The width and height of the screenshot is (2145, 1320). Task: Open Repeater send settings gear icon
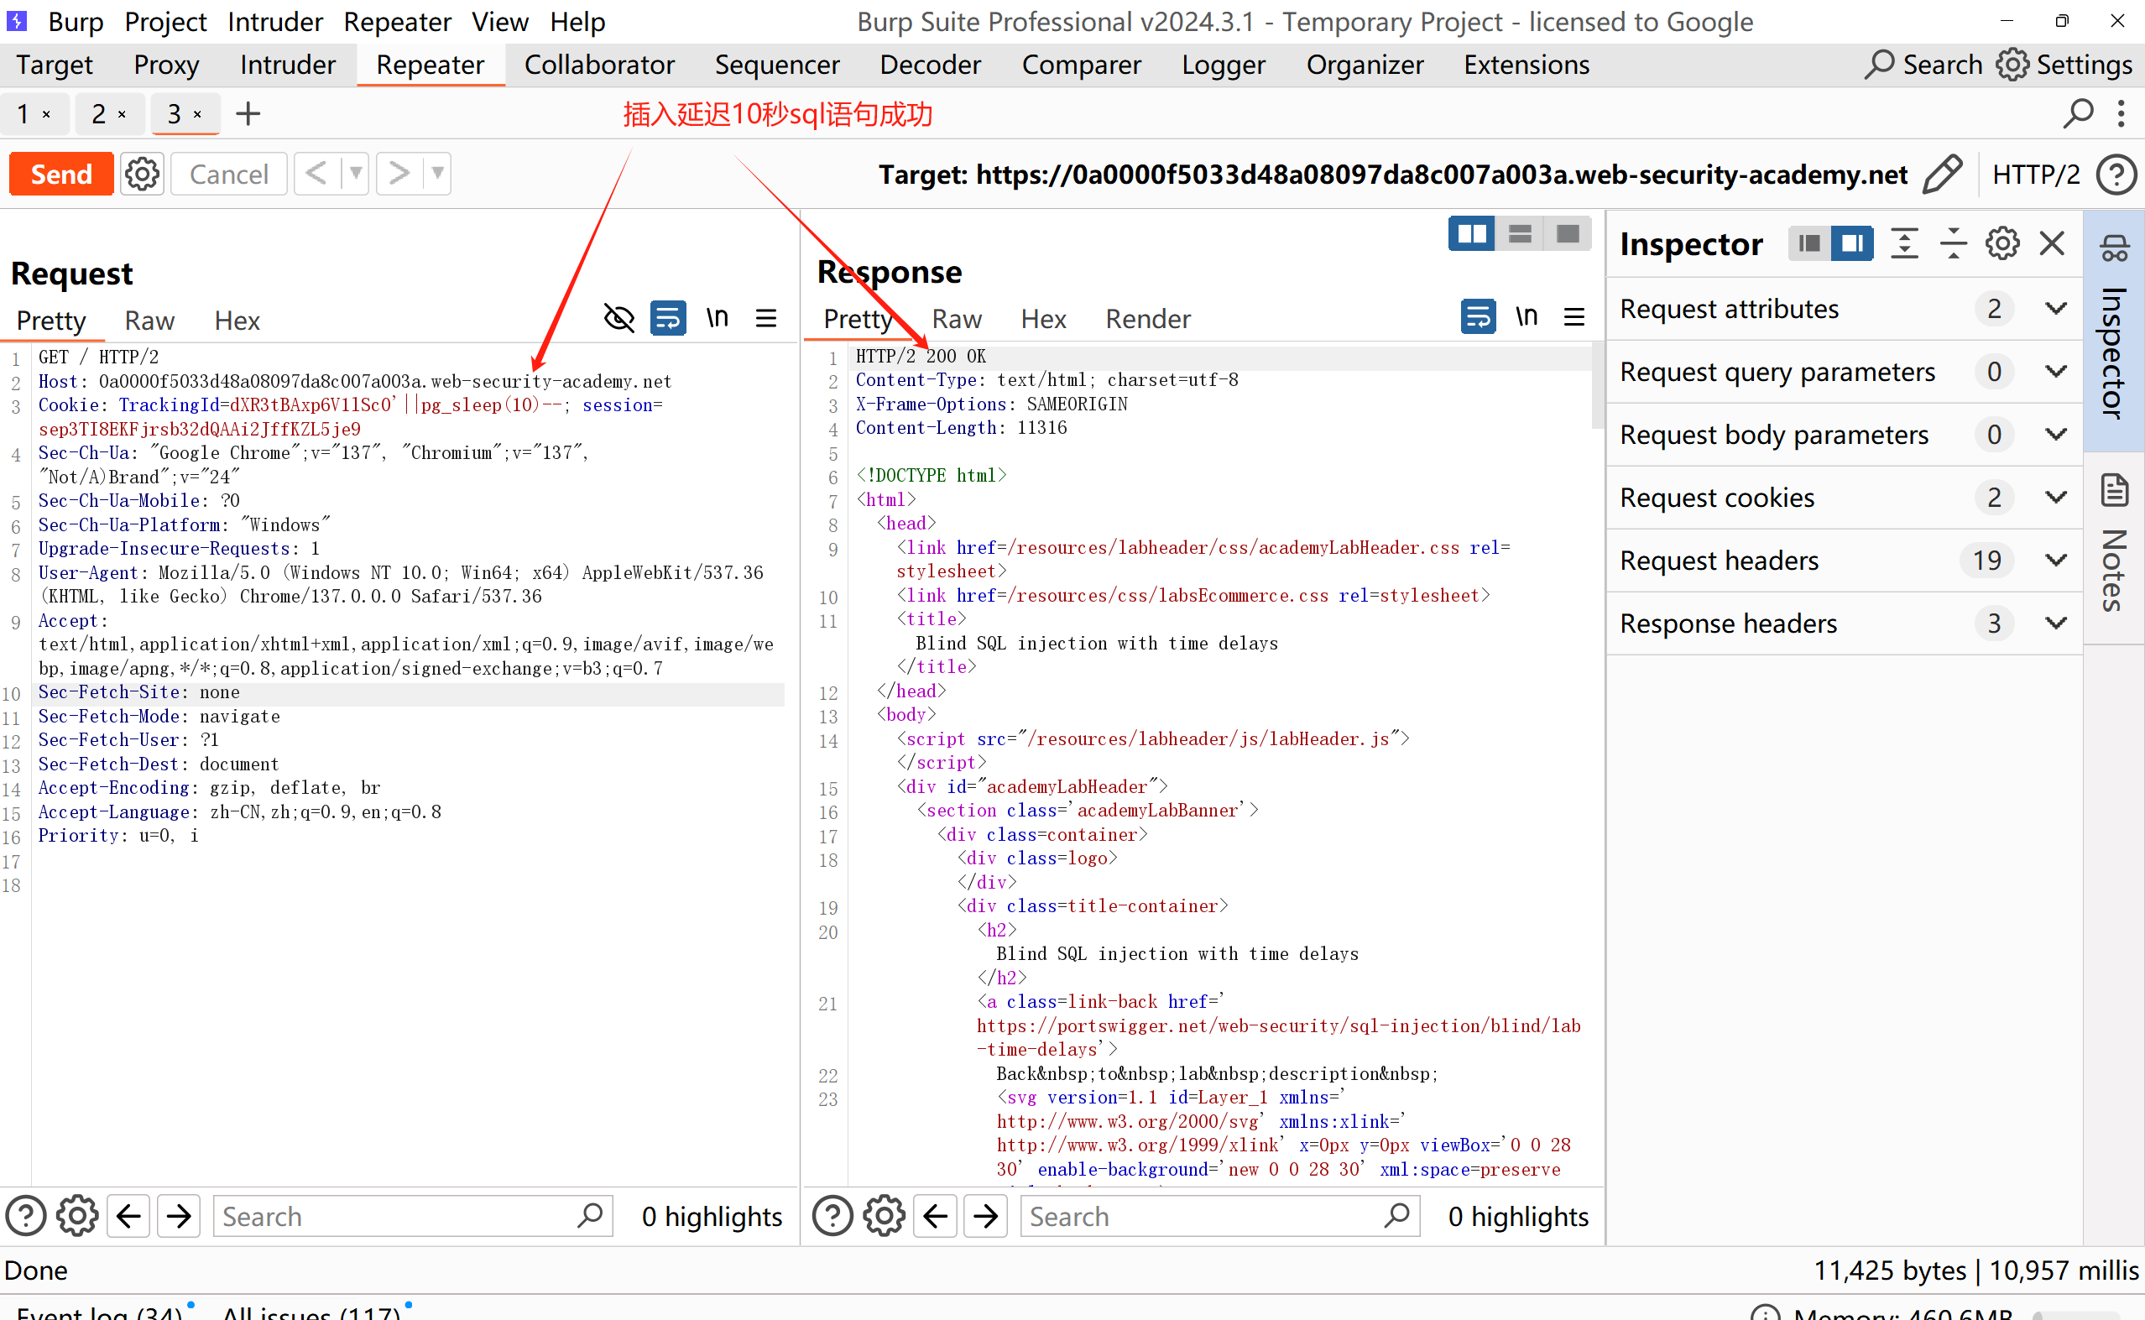tap(143, 175)
